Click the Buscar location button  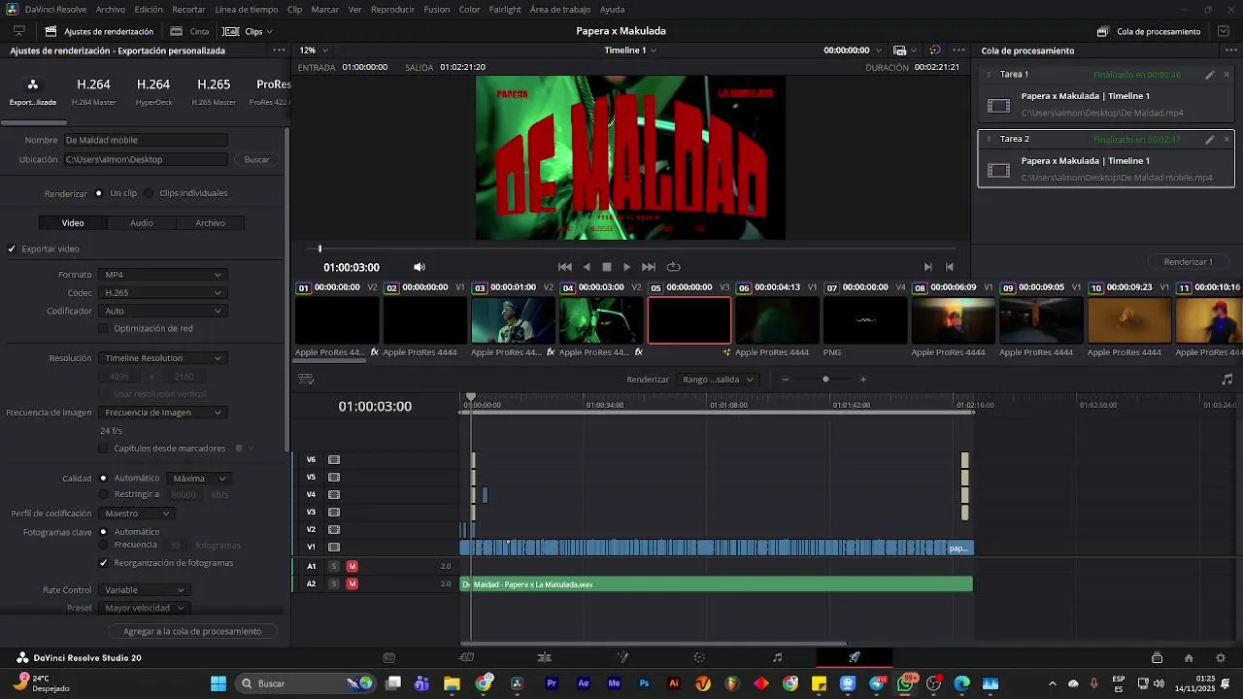tap(257, 159)
